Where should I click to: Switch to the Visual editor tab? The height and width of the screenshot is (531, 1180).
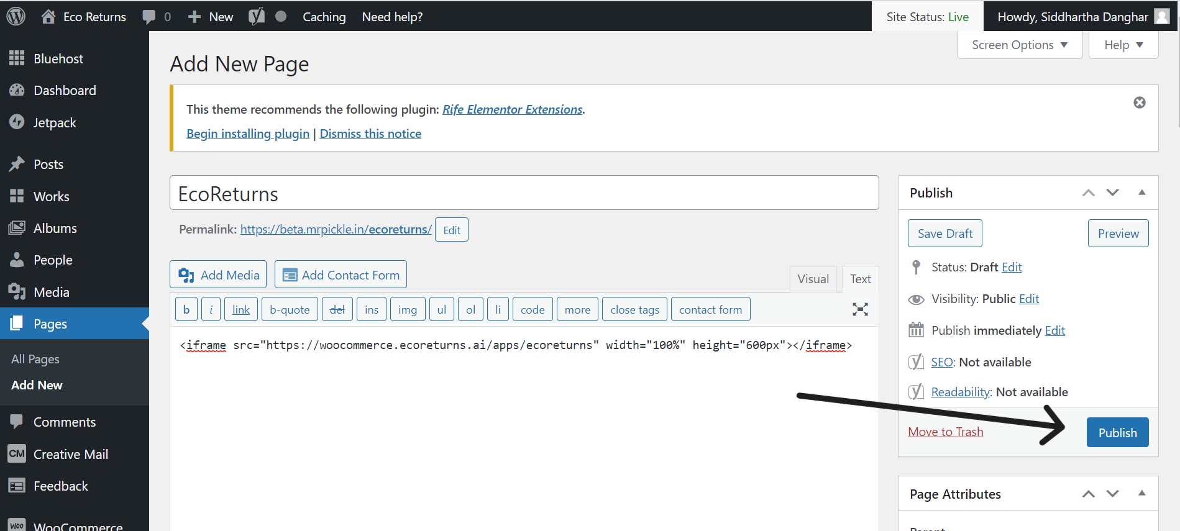(813, 279)
